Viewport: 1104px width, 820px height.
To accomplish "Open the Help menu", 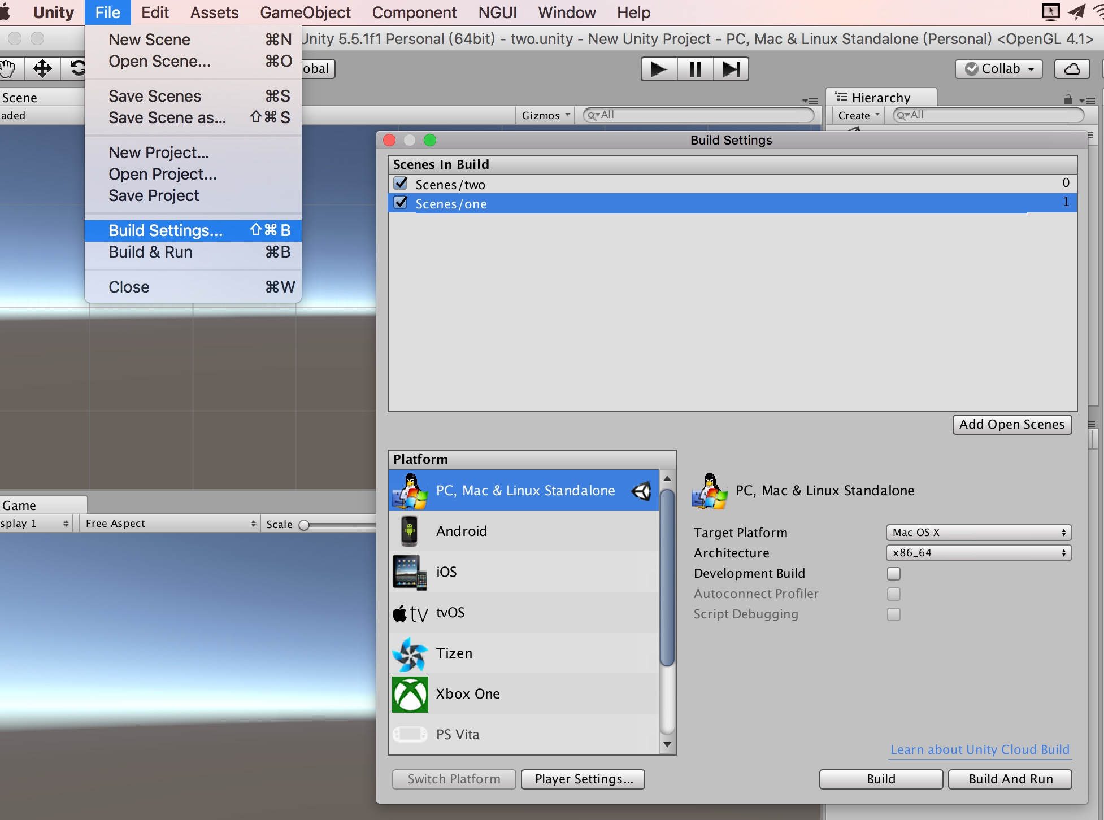I will [633, 12].
